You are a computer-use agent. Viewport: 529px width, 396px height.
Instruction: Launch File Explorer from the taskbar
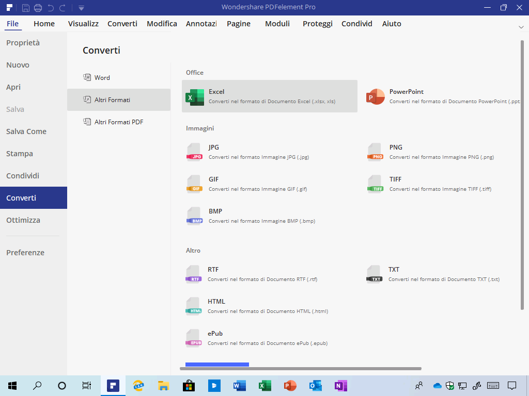(164, 386)
